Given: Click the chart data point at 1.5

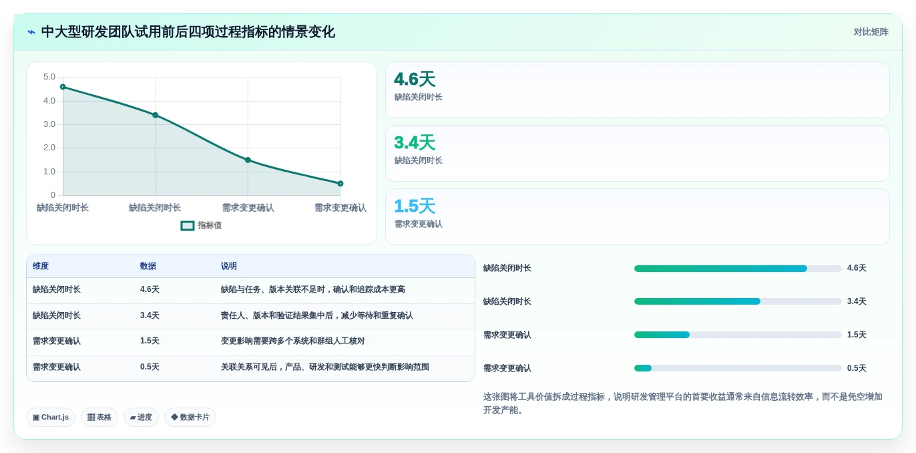Looking at the screenshot, I should click(x=248, y=160).
